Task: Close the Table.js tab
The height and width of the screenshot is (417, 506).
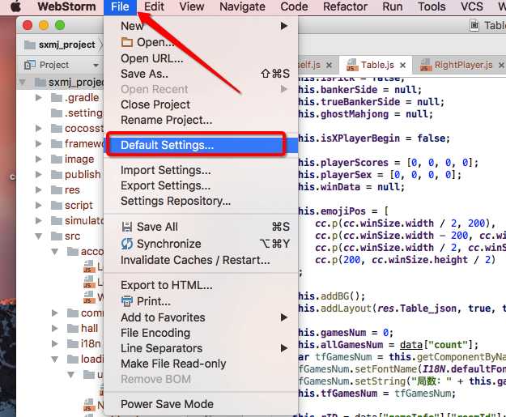Action: (x=402, y=66)
